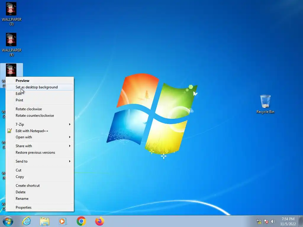303x227 pixels.
Task: Expand the Share with submenu
Action: click(40, 146)
